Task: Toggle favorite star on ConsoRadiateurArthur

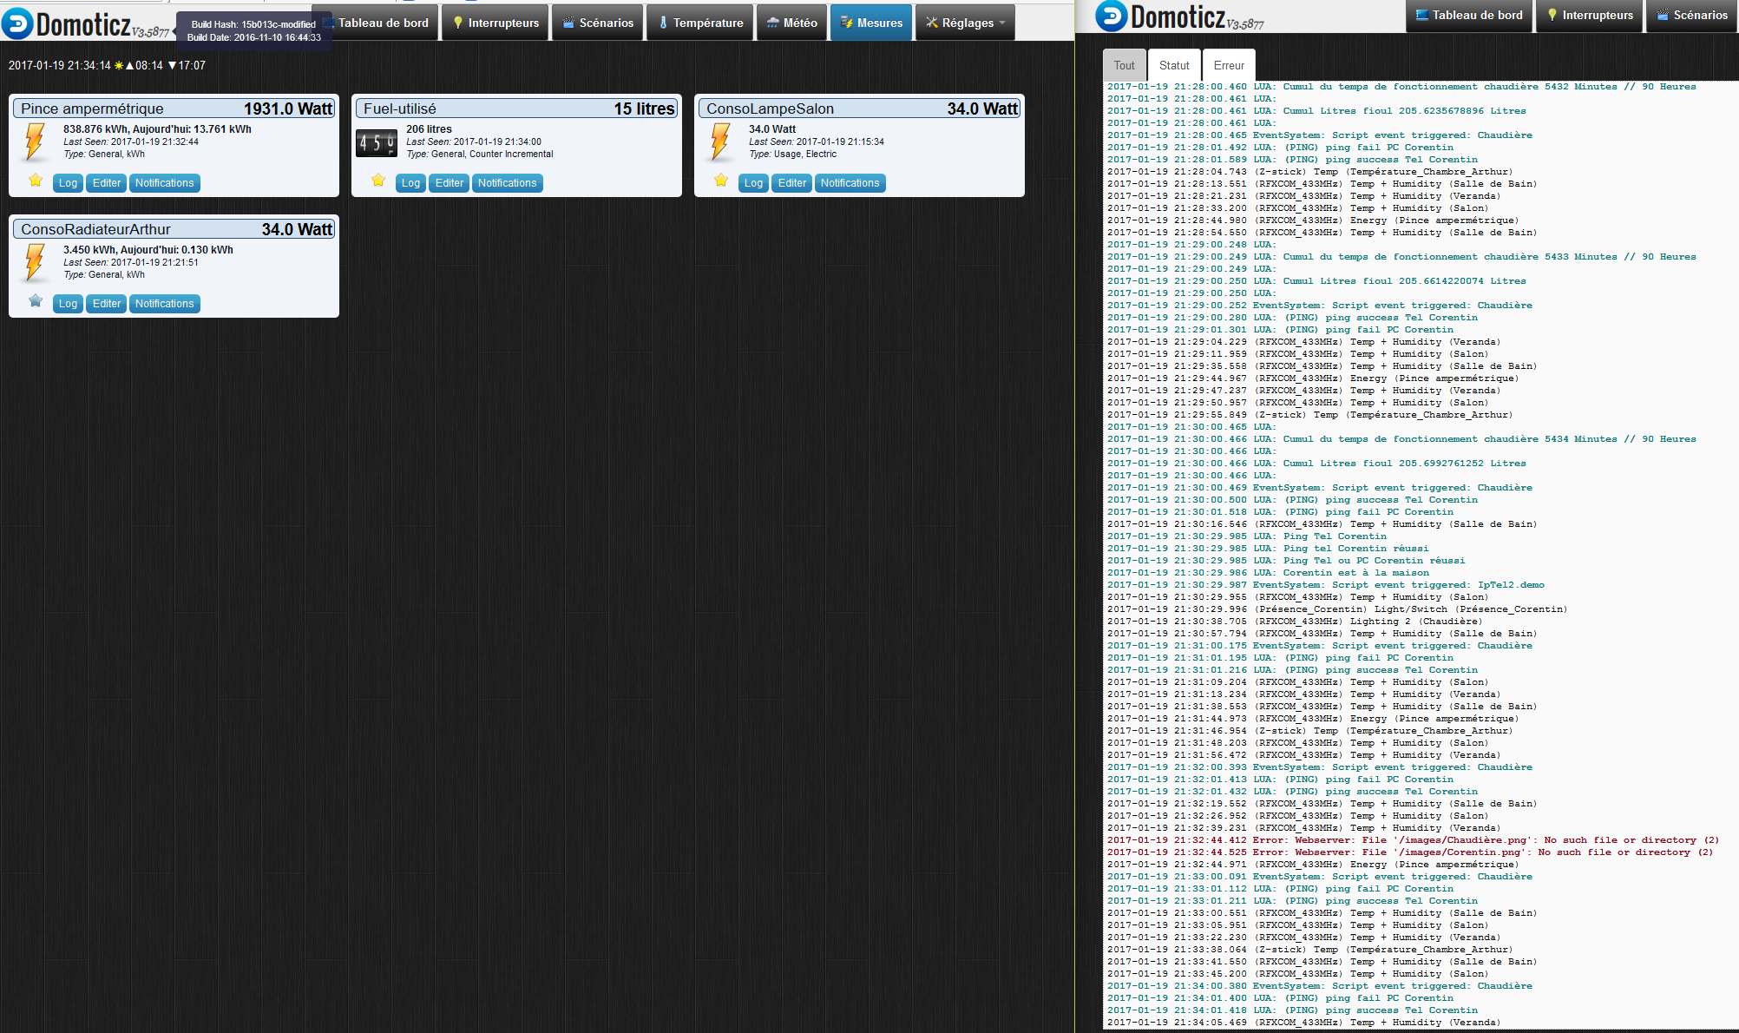Action: pyautogui.click(x=36, y=301)
